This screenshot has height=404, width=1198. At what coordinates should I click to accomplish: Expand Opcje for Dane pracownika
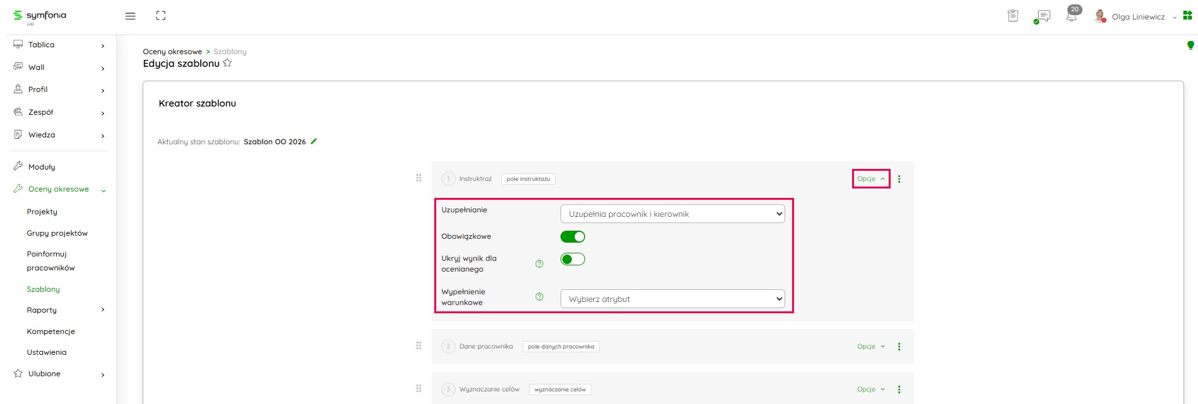pos(870,347)
